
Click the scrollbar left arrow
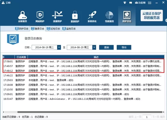[x=3, y=112]
